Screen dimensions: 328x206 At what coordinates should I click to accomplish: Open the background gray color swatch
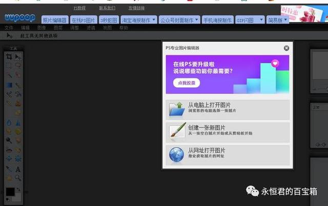pos(17,197)
